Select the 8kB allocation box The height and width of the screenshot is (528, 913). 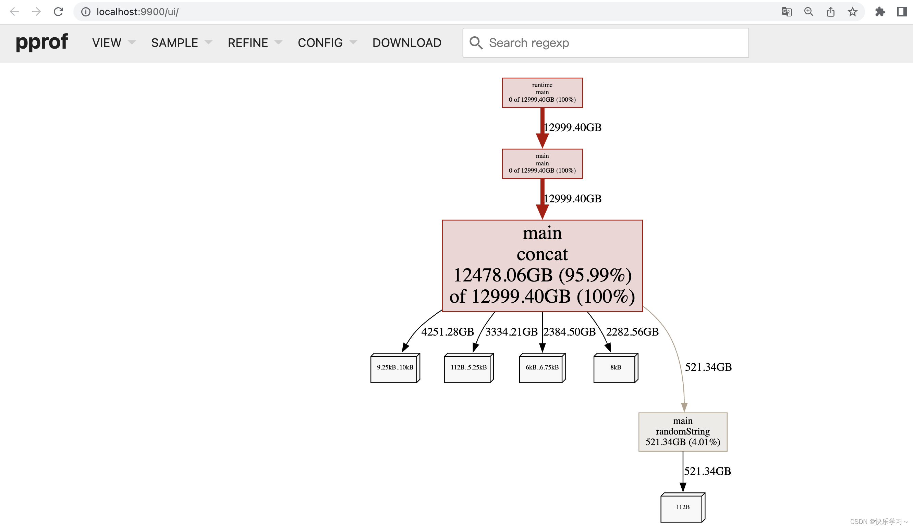tap(616, 368)
